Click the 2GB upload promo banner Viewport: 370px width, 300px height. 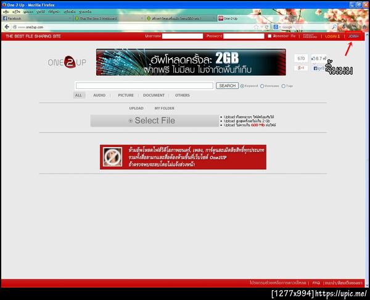[191, 62]
